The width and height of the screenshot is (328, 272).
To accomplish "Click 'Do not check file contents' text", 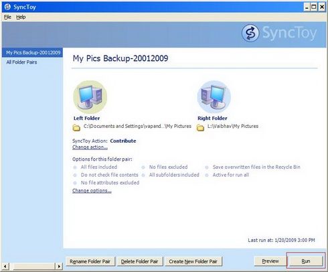I will (109, 175).
